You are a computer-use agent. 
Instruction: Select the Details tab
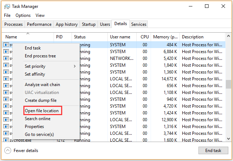point(120,24)
